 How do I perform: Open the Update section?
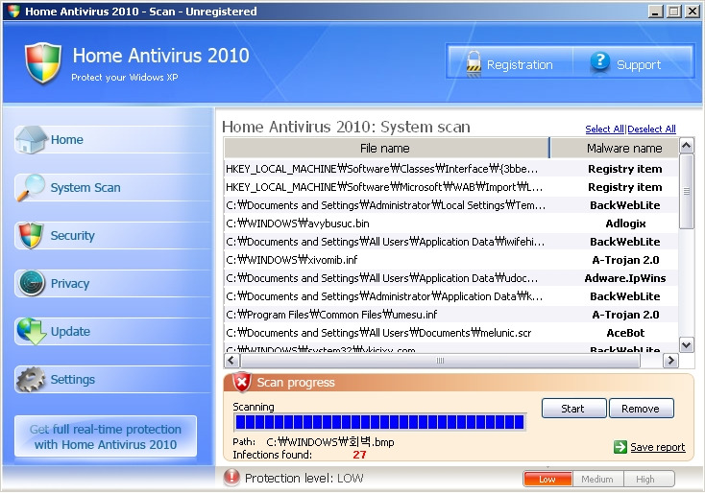click(x=112, y=332)
